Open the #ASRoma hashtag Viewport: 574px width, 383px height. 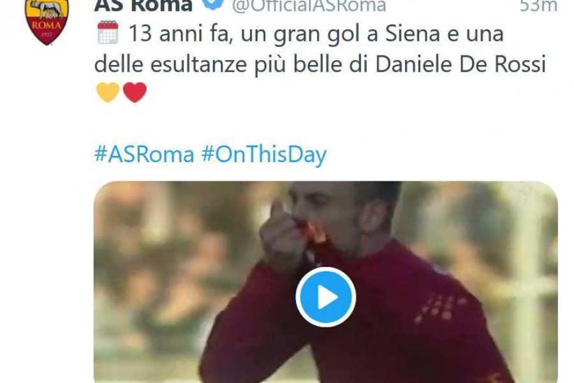point(144,154)
